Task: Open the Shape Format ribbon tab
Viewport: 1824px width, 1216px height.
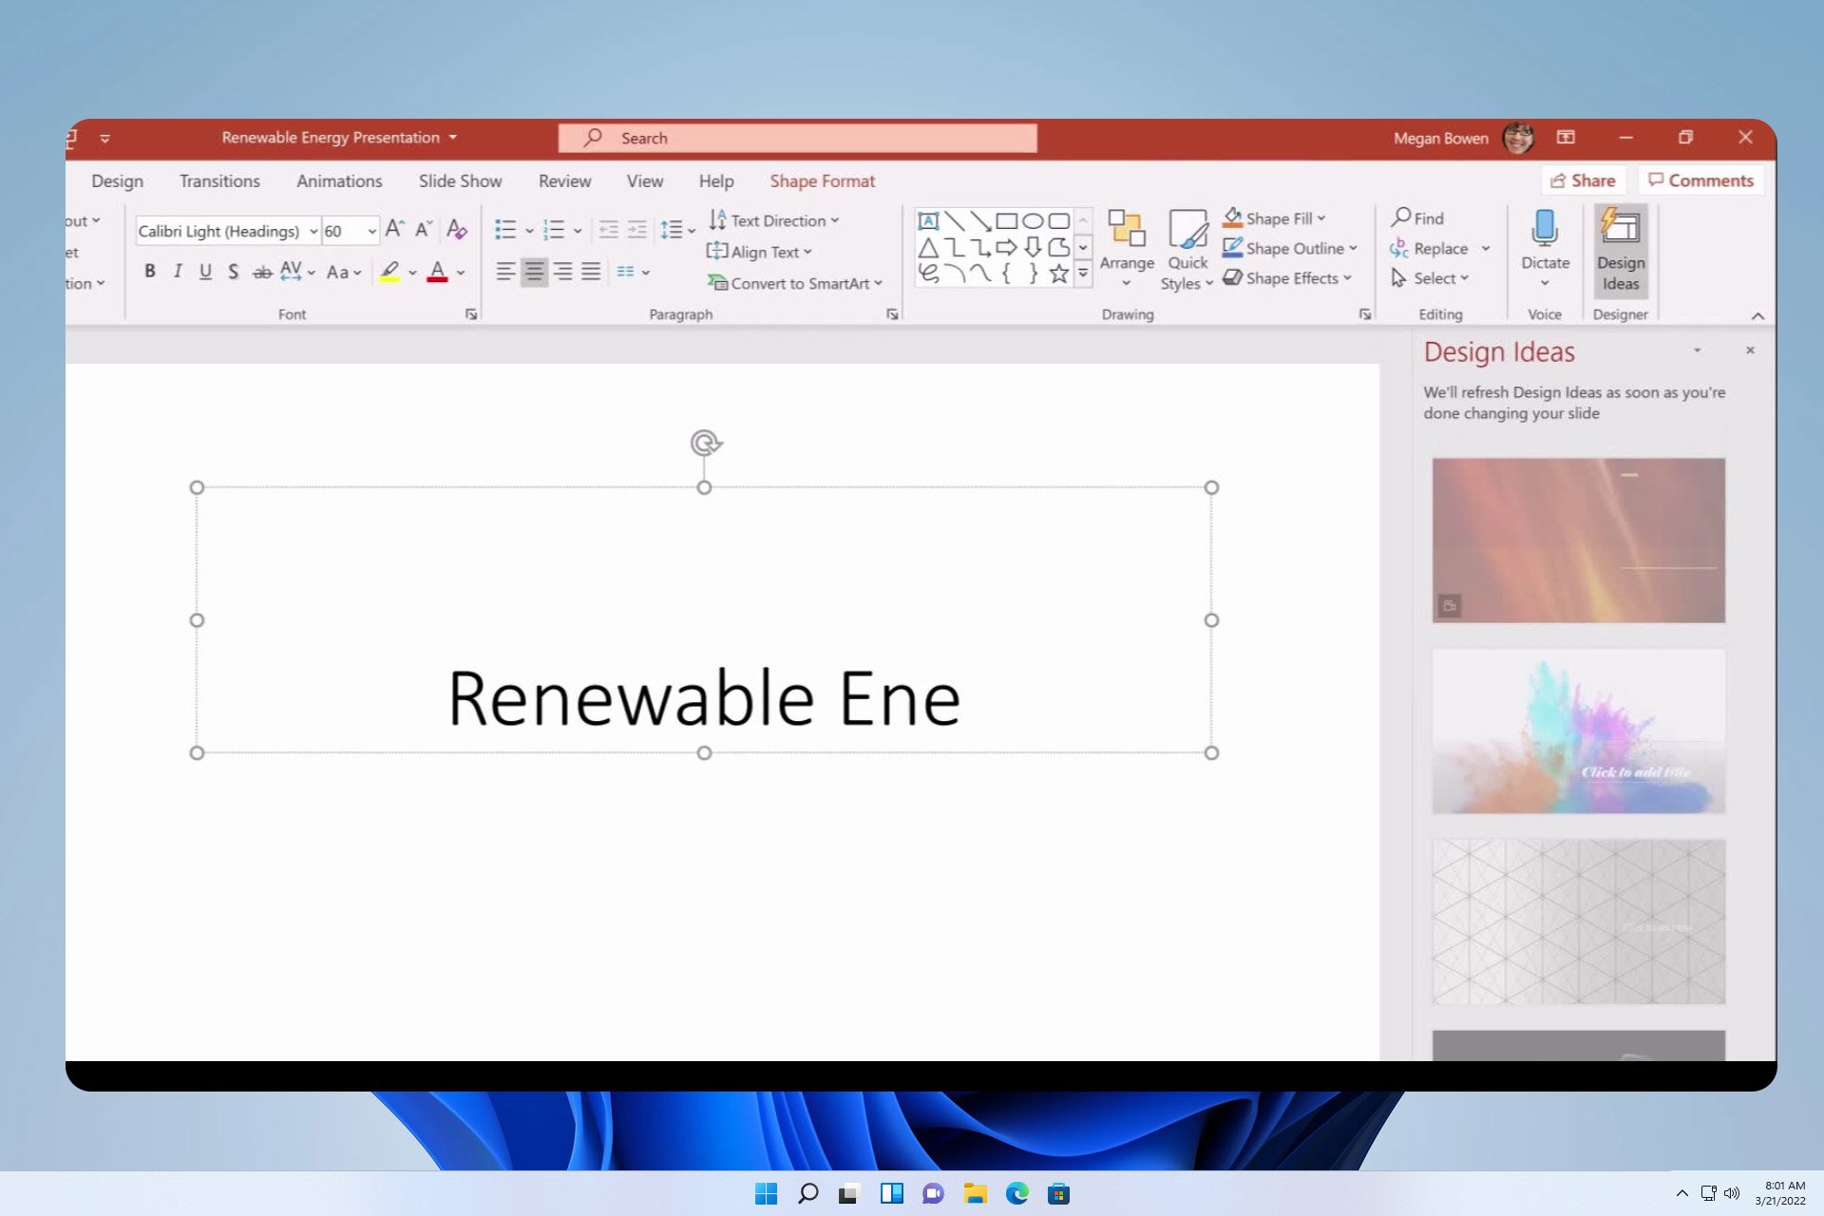Action: click(821, 180)
